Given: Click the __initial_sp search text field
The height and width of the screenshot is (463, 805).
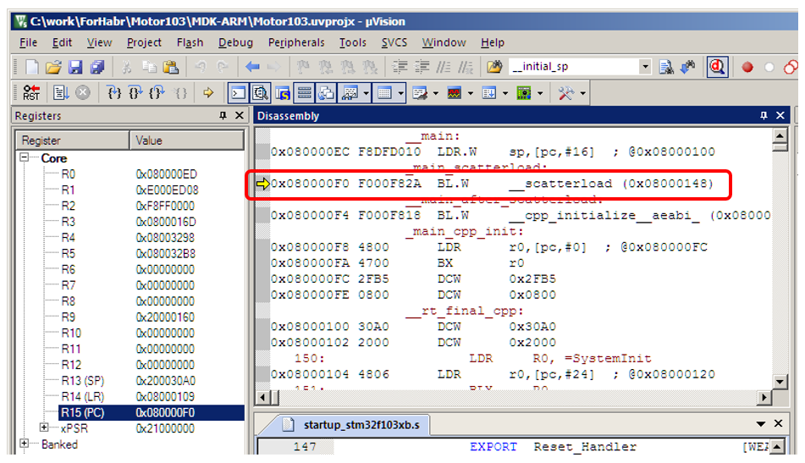Looking at the screenshot, I should pos(574,67).
